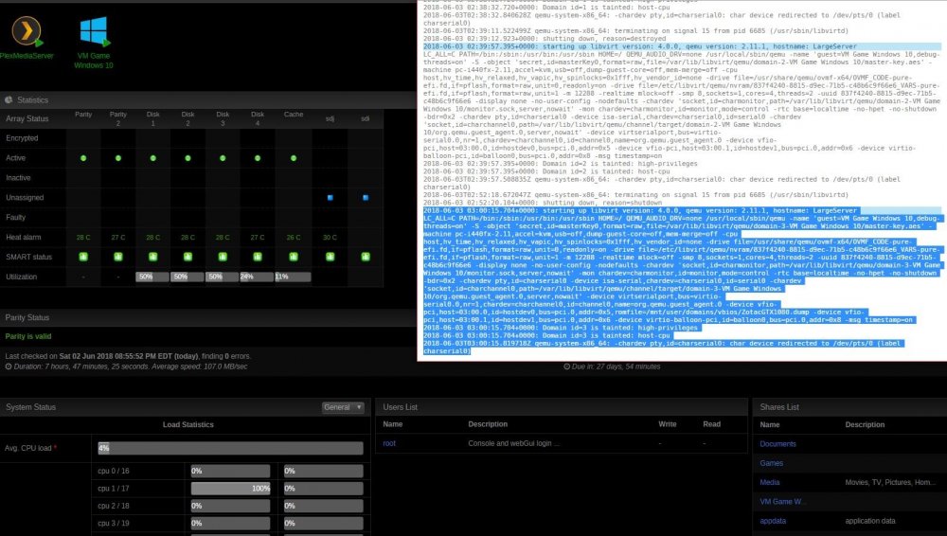Click Disk 3 active status dot
This screenshot has width=947, height=536.
223,158
